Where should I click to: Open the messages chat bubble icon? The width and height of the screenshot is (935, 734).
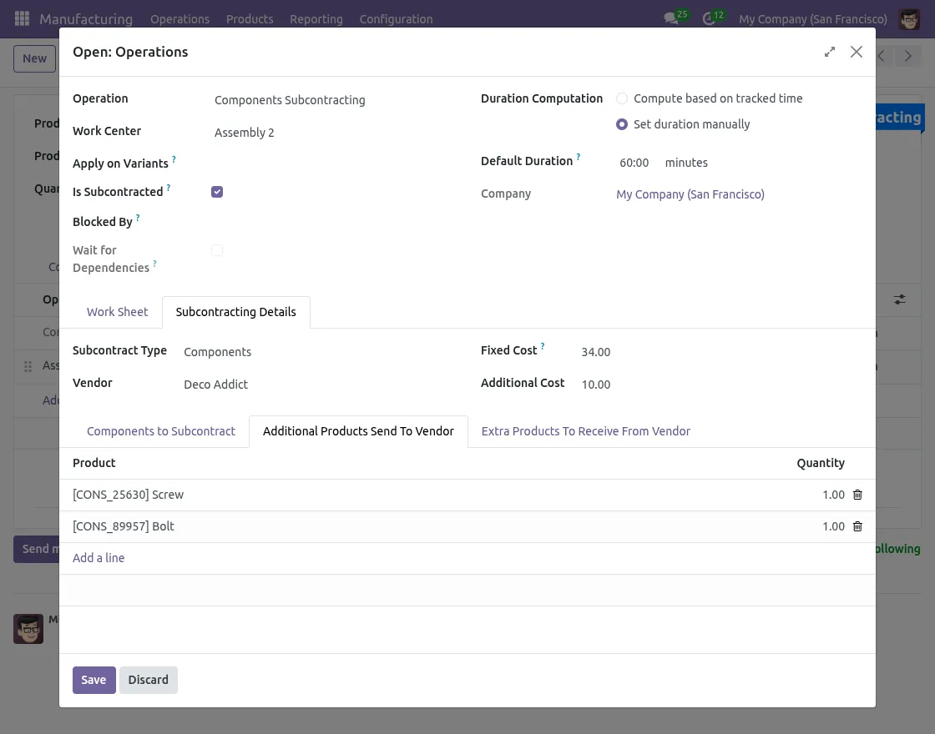(x=670, y=18)
